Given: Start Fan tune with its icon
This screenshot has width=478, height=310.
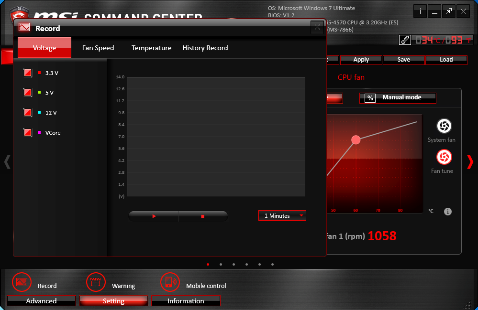Looking at the screenshot, I should [444, 157].
